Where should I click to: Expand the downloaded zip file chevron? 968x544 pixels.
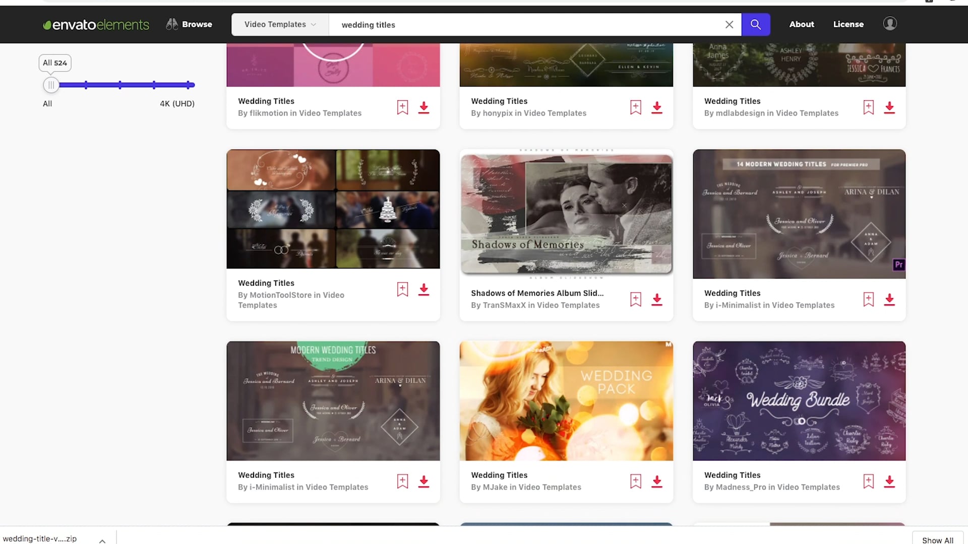pos(102,540)
